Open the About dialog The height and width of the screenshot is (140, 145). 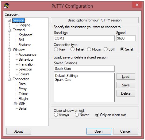tap(19, 131)
